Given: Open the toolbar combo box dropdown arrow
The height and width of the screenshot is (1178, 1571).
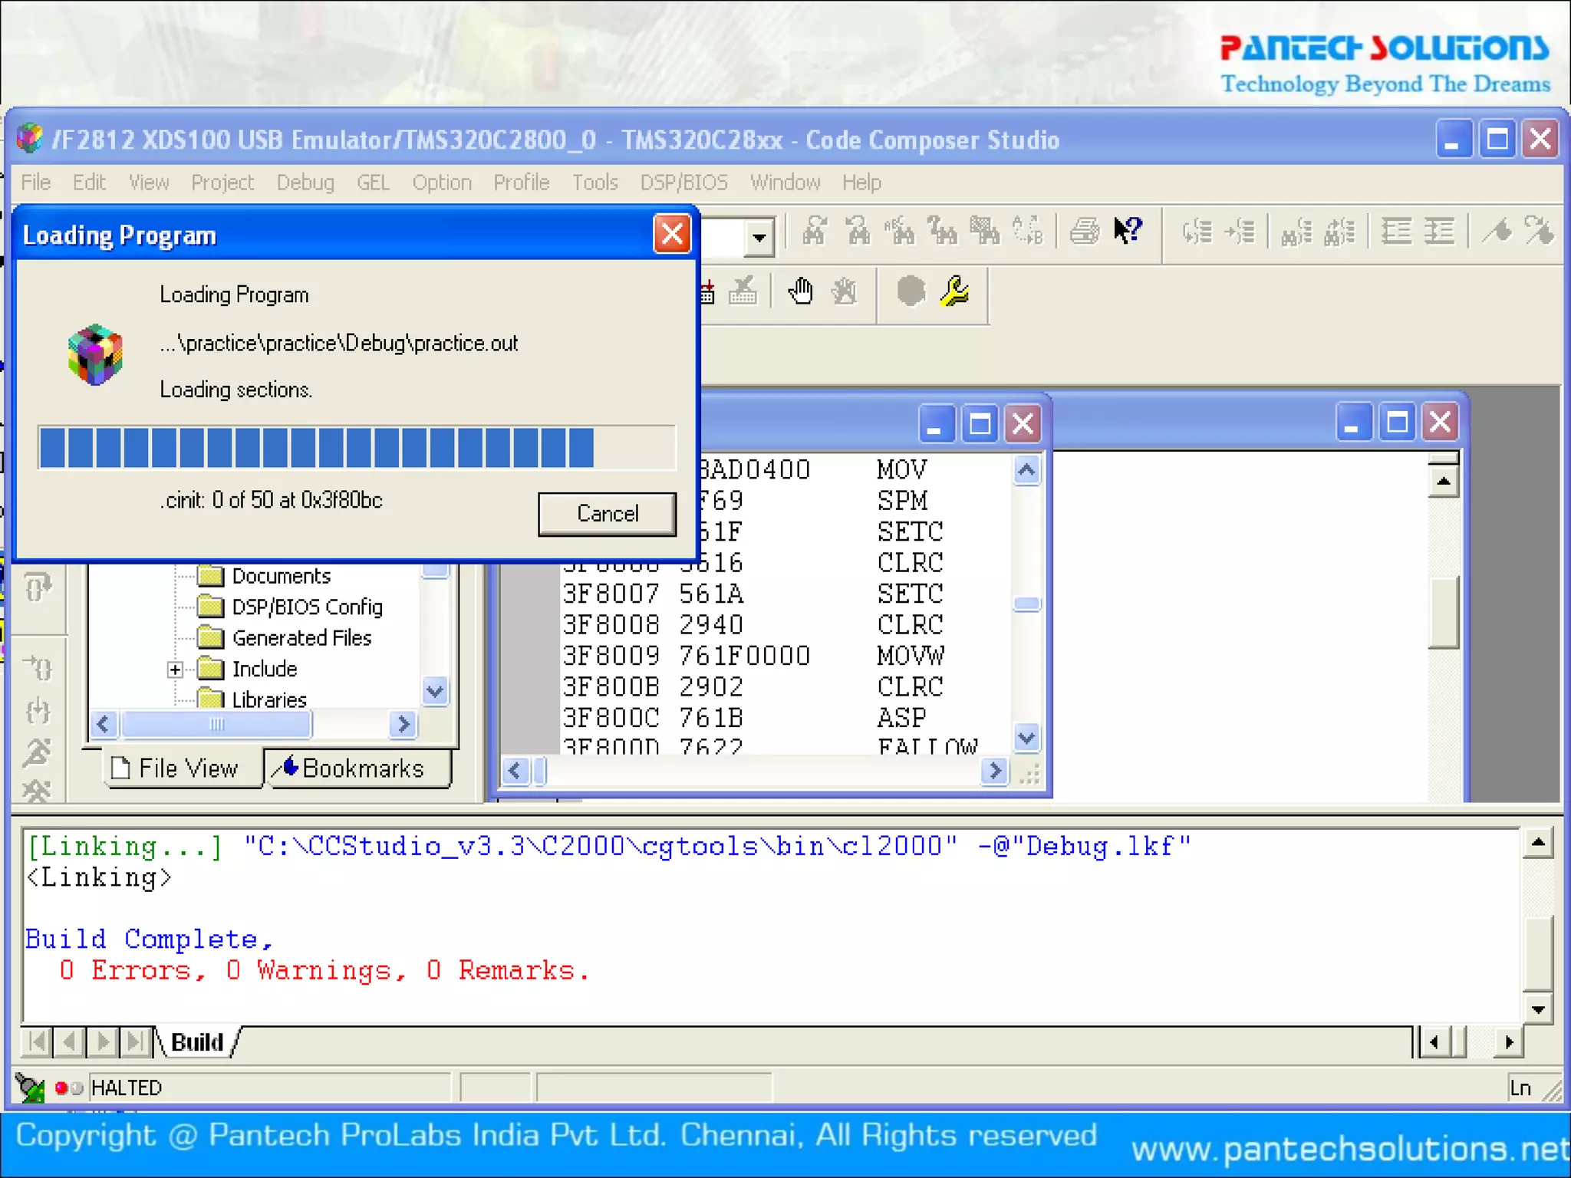Looking at the screenshot, I should (x=759, y=237).
